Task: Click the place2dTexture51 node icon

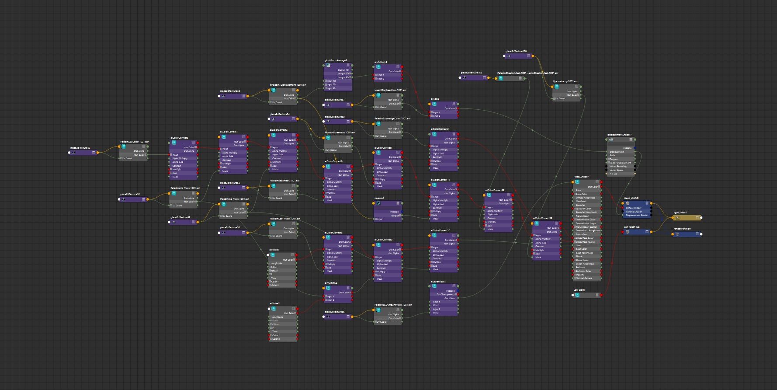Action: pyautogui.click(x=124, y=199)
